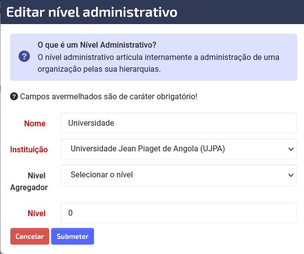
Task: Focus the Nível numeric input field
Action: (179, 213)
